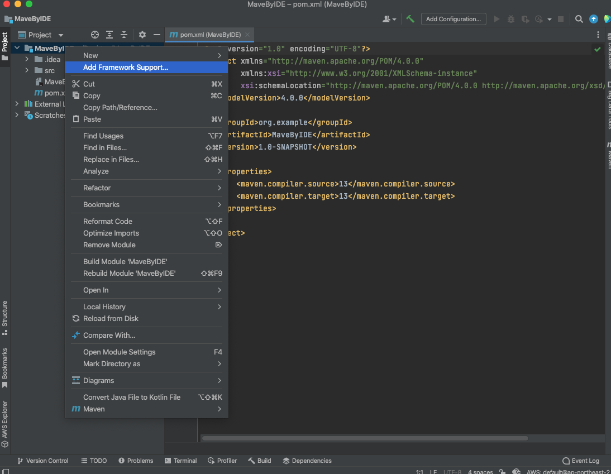Choose Rebuild Module 'MaveByIDE'

click(146, 274)
